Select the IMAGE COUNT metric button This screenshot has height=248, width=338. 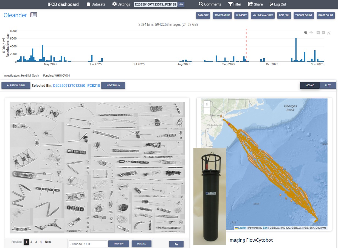pos(326,15)
